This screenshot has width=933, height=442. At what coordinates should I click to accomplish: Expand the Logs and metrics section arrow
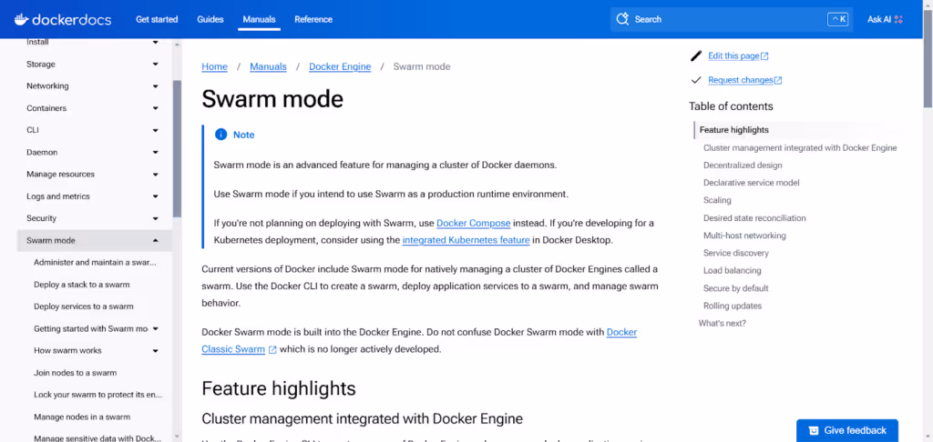155,196
